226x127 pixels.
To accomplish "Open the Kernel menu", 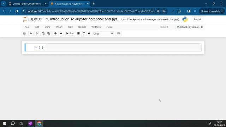I will [x=82, y=27].
